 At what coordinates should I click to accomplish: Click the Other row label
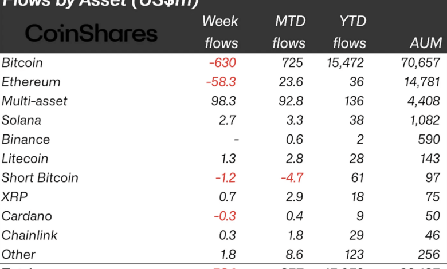click(x=18, y=254)
